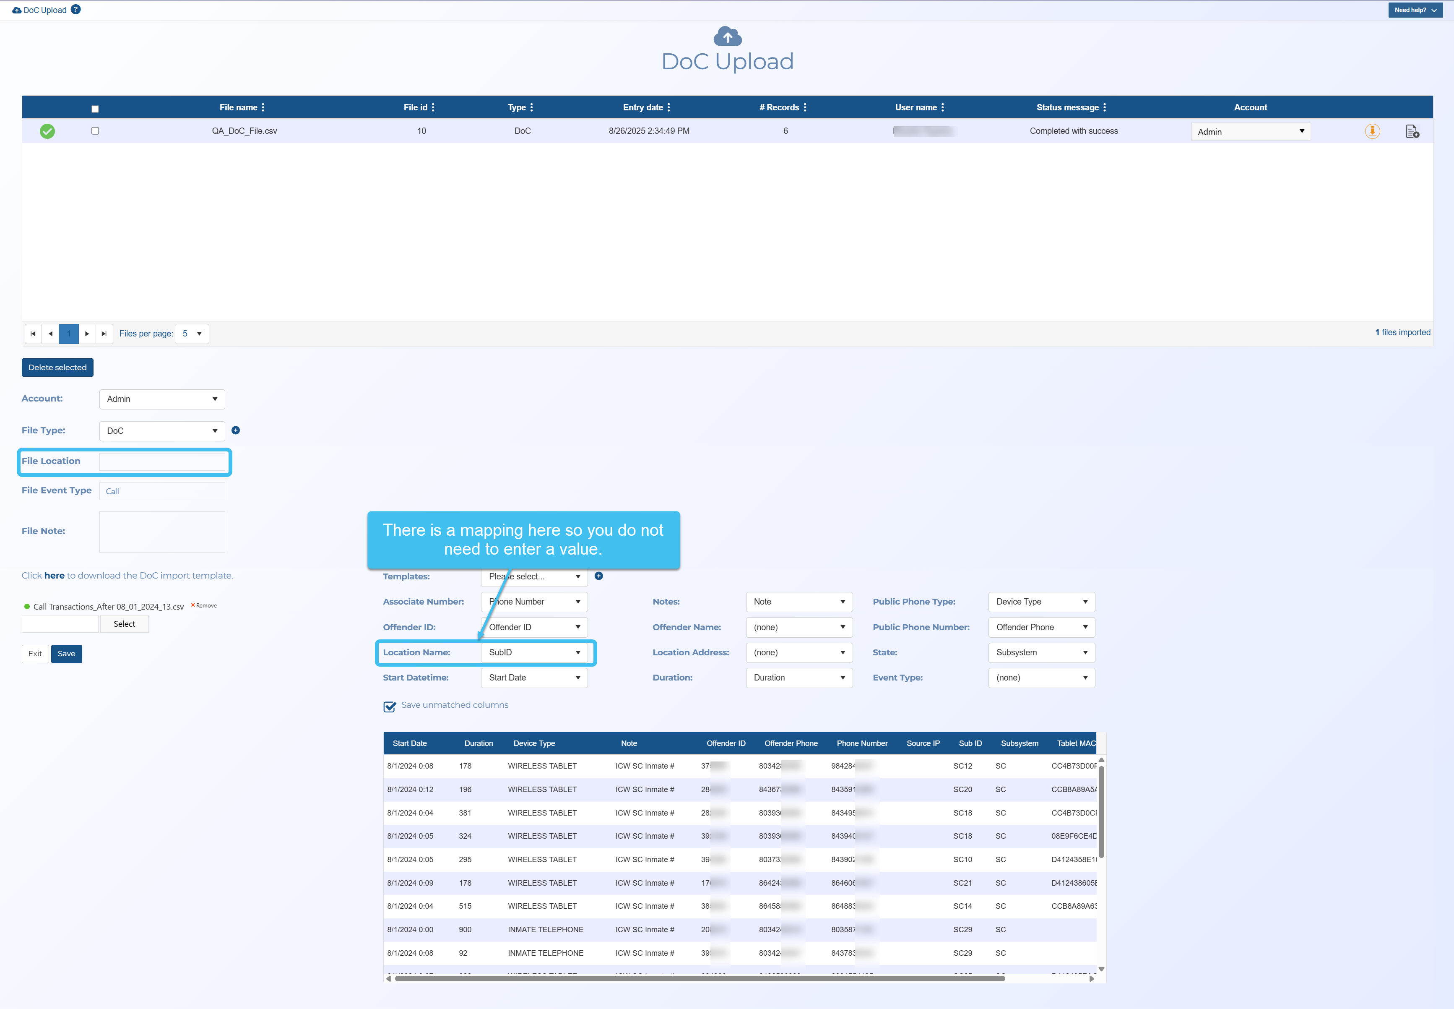Check the QA_DoC_File.csv row checkbox
Viewport: 1454px width, 1009px height.
96,131
